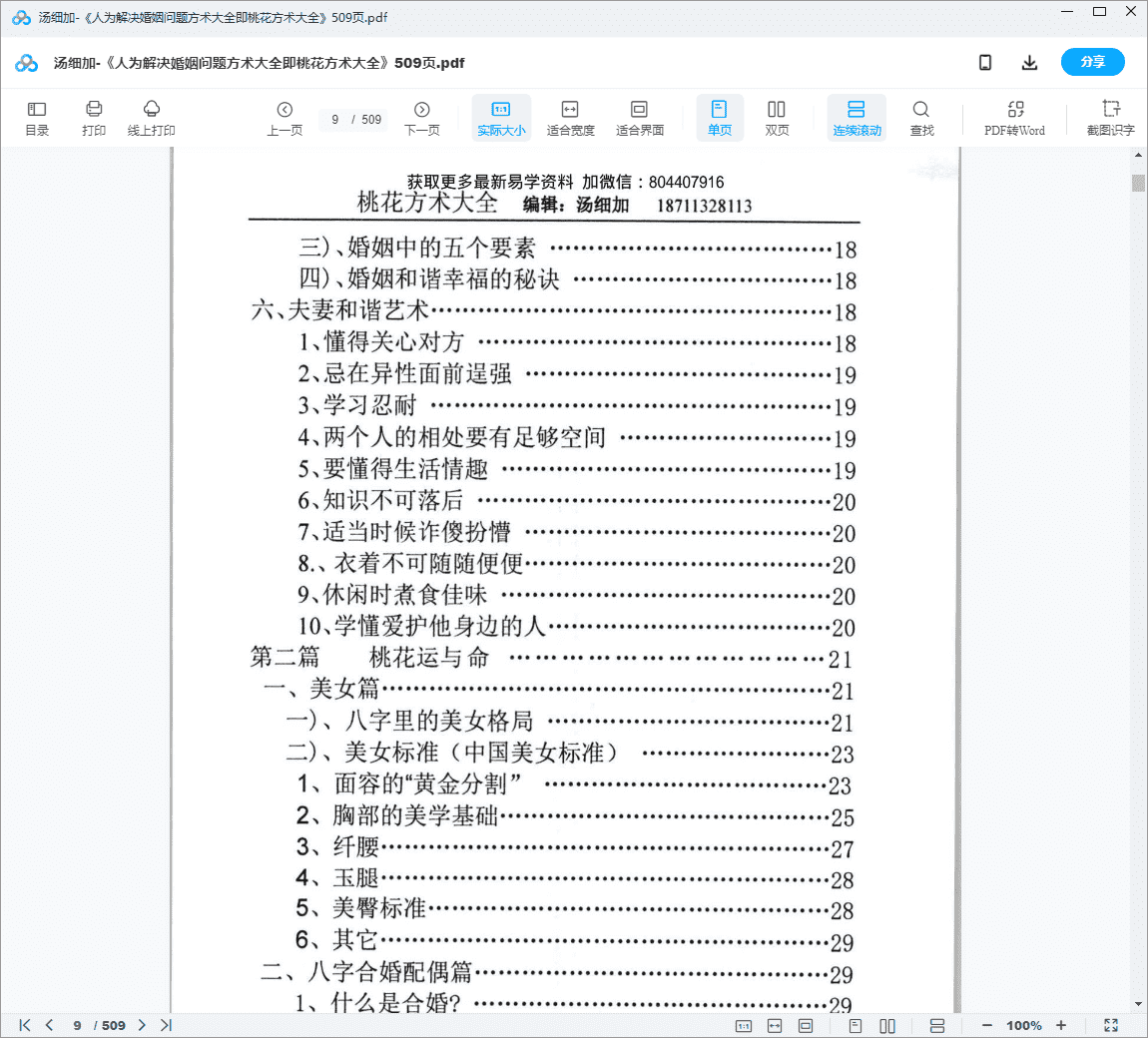The image size is (1148, 1038).
Task: Toggle 连续滚动 continuous scrolling
Action: [x=857, y=118]
